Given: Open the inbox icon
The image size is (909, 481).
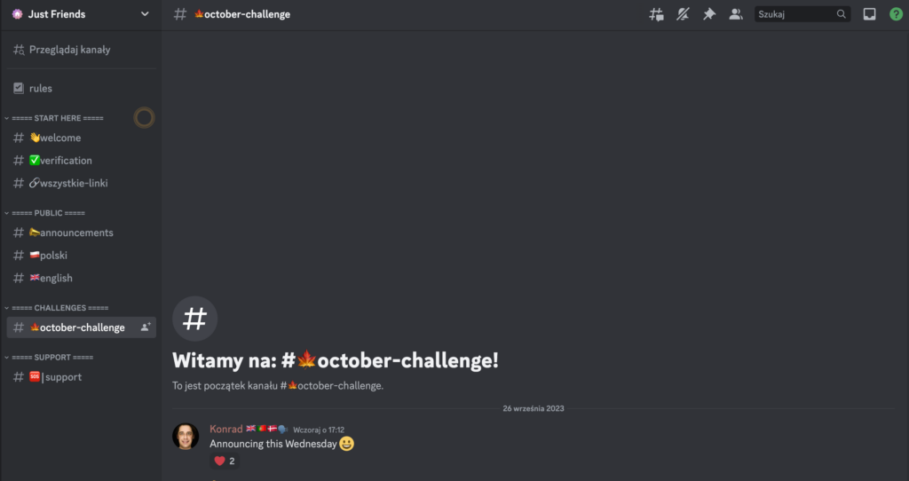Looking at the screenshot, I should coord(870,14).
